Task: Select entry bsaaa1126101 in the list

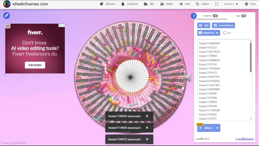Action: coord(208,119)
